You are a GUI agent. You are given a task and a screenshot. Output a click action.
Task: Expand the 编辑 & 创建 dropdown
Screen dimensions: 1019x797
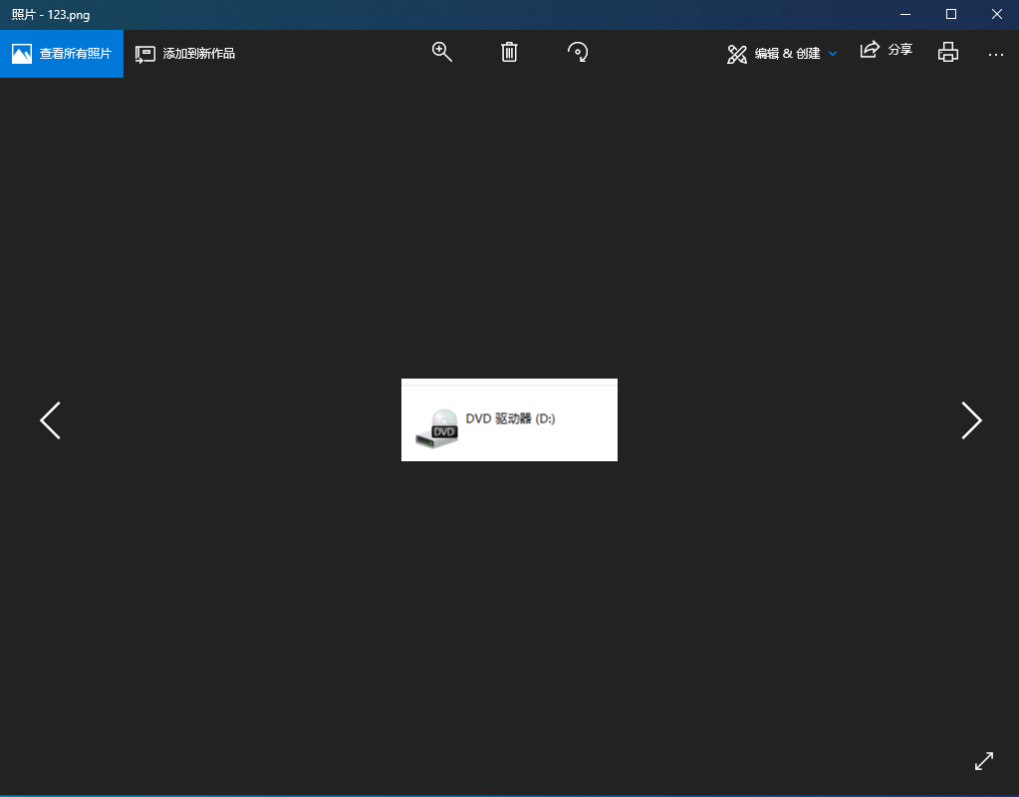(782, 54)
